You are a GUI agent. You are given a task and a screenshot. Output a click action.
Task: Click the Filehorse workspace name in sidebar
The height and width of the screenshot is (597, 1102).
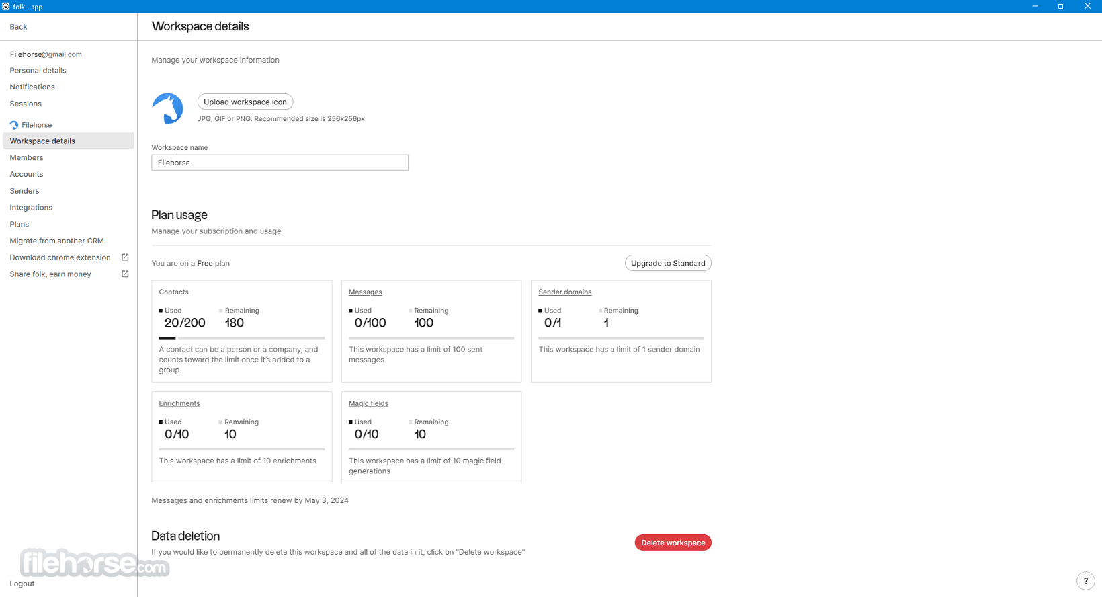(x=37, y=125)
